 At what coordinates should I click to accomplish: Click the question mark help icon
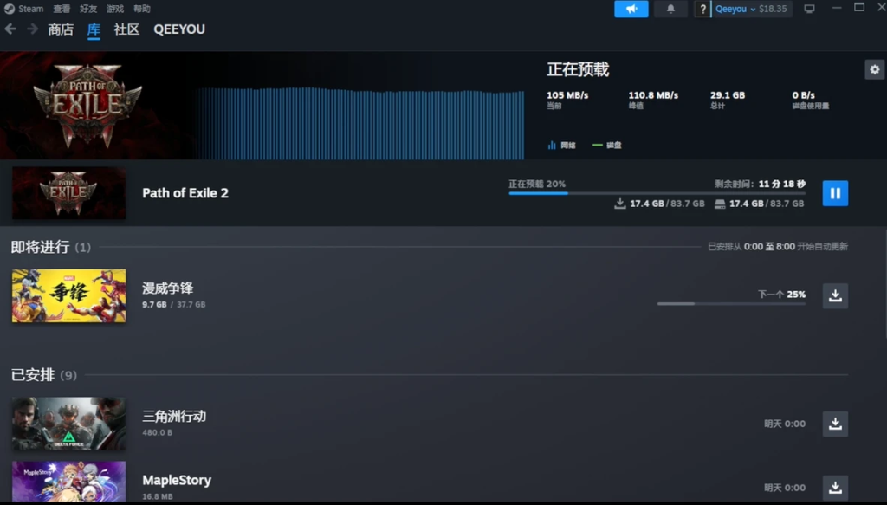click(x=702, y=9)
